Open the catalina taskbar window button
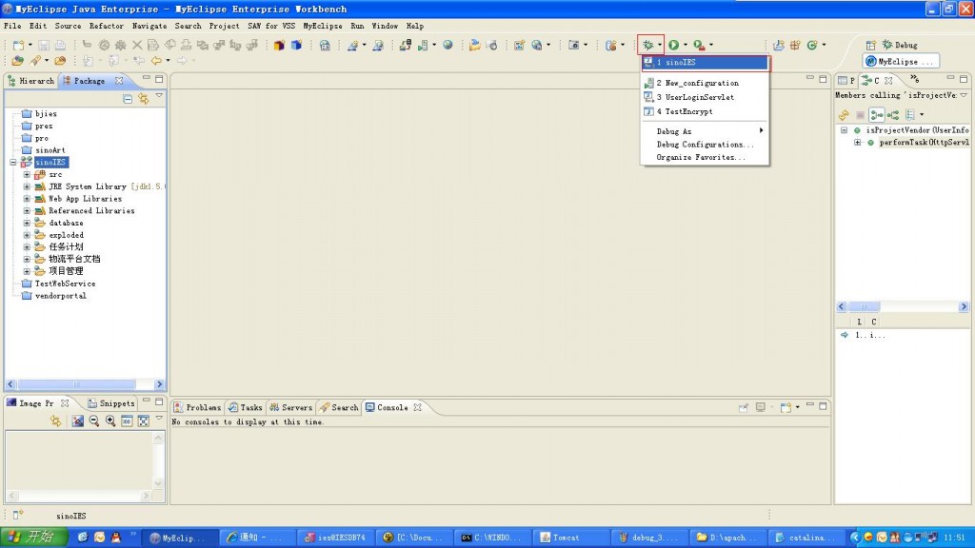This screenshot has height=548, width=975. (808, 538)
